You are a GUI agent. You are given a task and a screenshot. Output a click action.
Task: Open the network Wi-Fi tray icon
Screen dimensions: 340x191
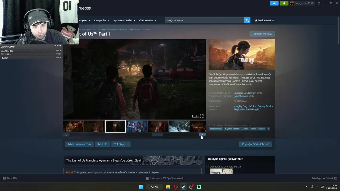(x=318, y=187)
